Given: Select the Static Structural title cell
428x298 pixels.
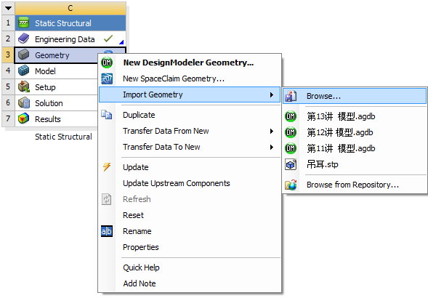Looking at the screenshot, I should coord(70,23).
